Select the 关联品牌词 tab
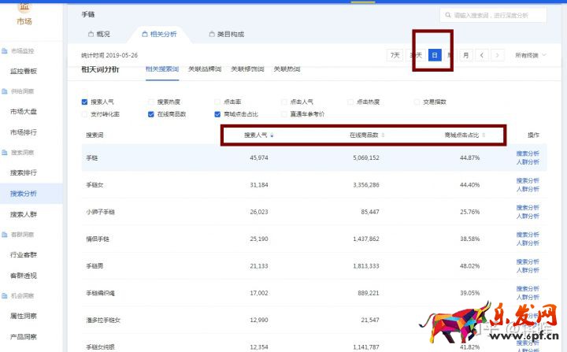The height and width of the screenshot is (352, 567). [x=204, y=69]
